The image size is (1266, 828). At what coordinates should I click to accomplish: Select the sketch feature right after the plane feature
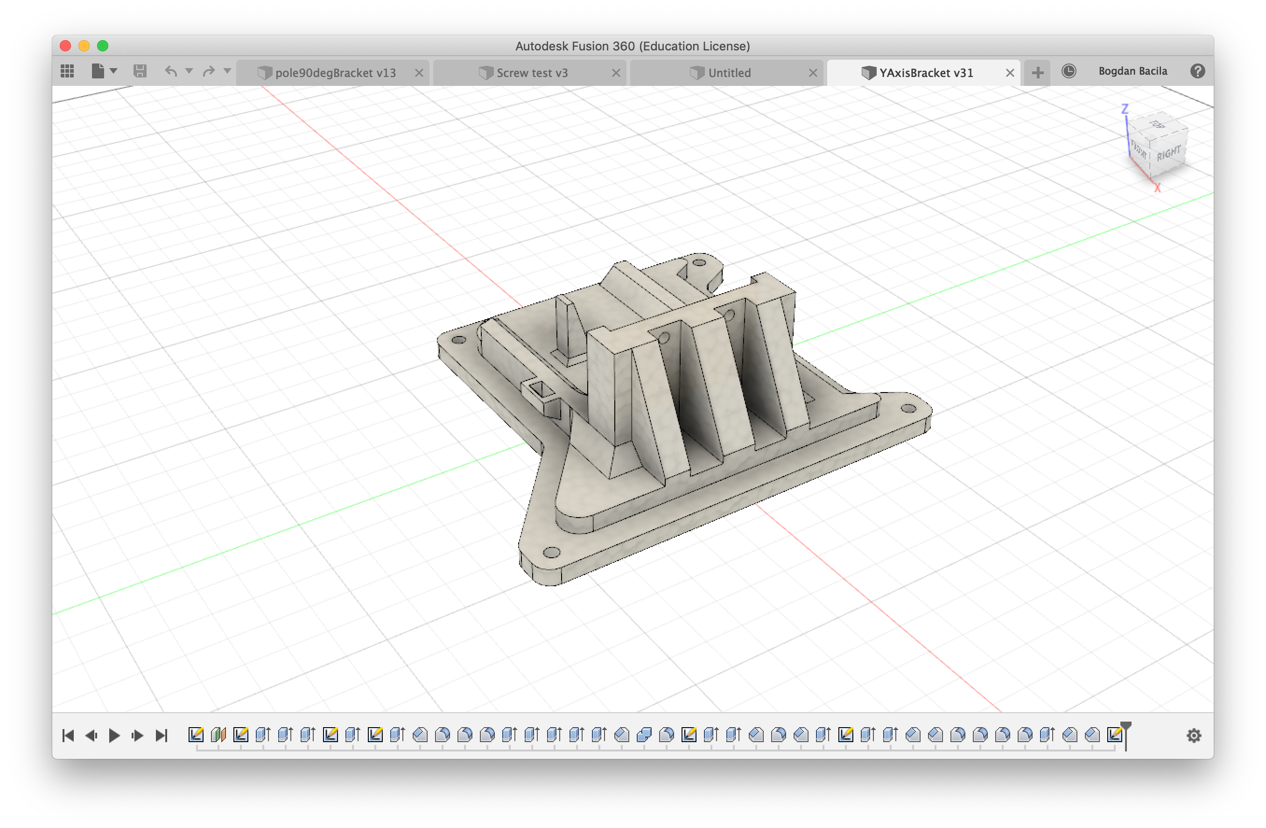(240, 734)
